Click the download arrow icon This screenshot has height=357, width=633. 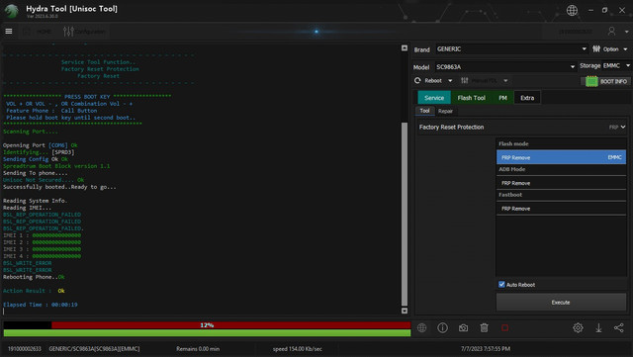point(598,328)
